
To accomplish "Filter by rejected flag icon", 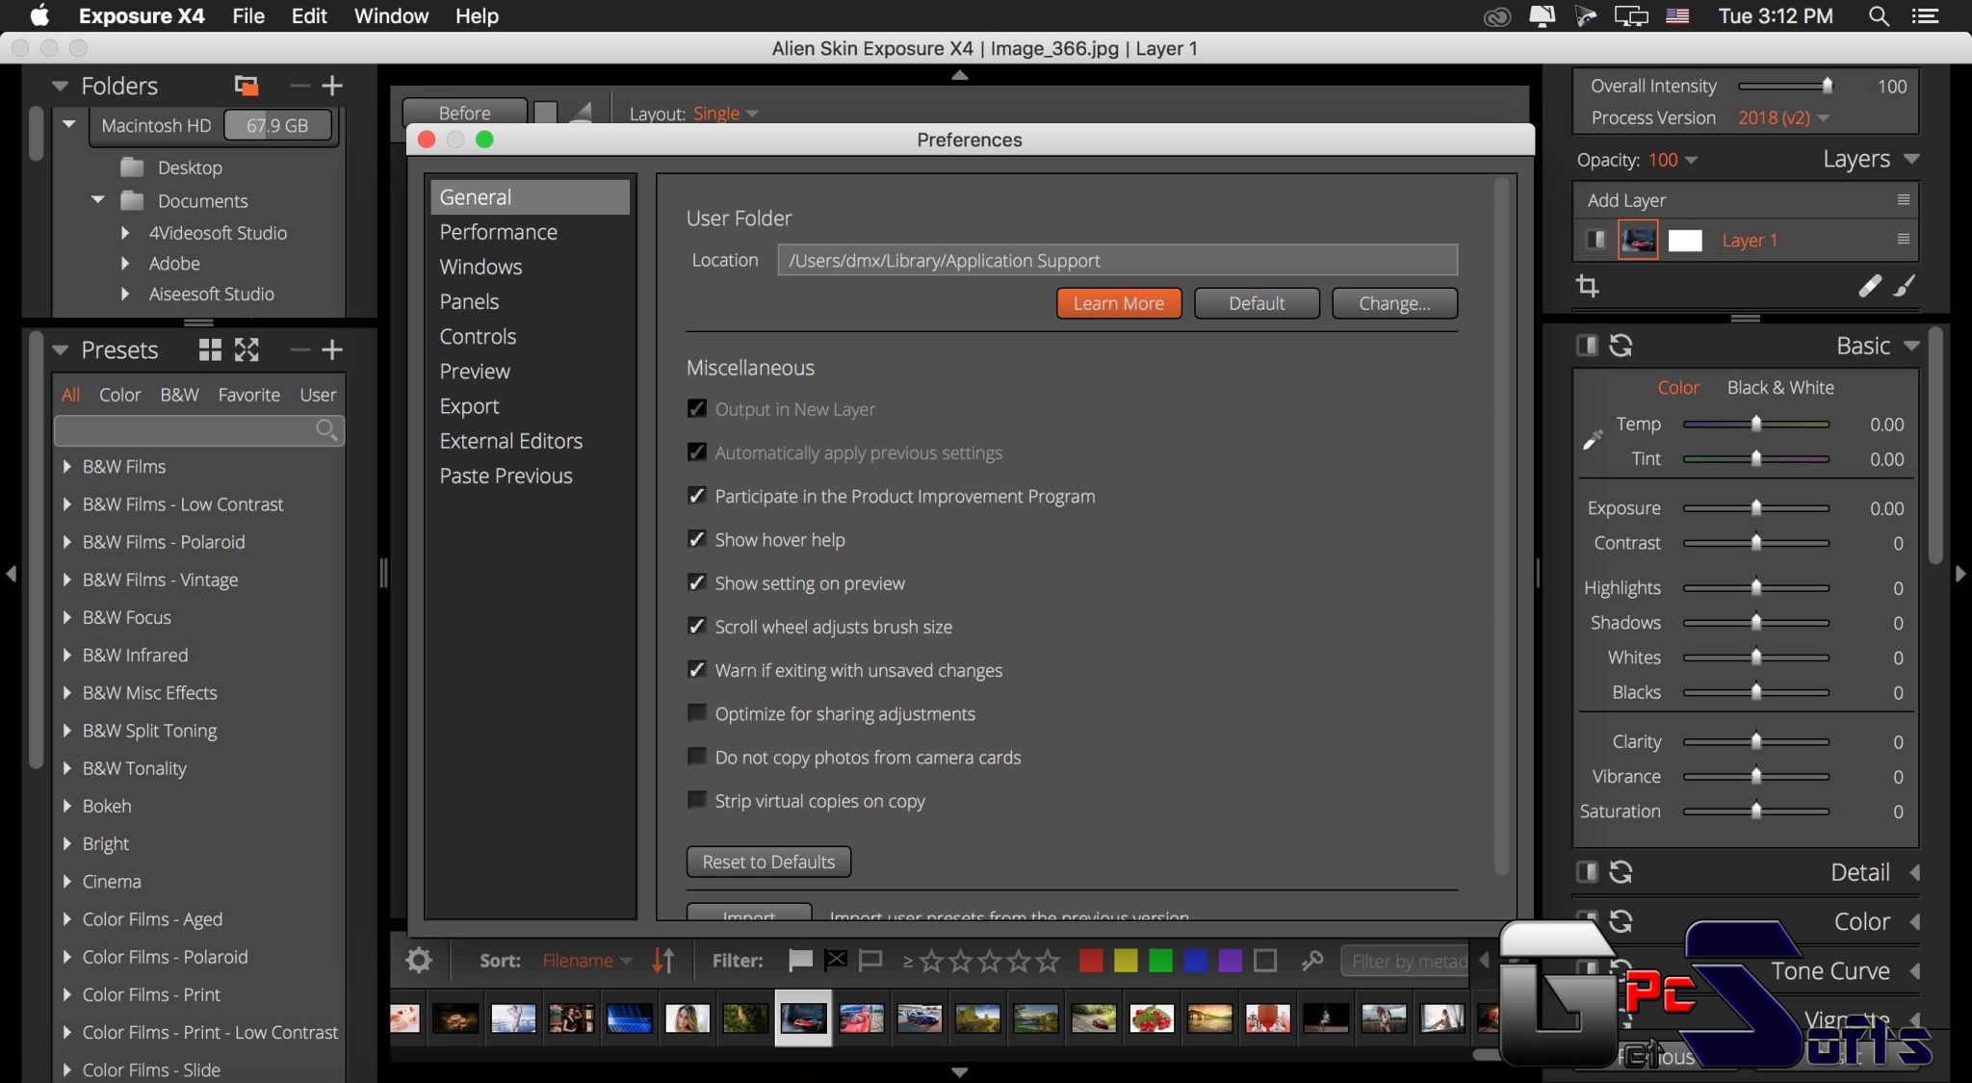I will point(836,960).
